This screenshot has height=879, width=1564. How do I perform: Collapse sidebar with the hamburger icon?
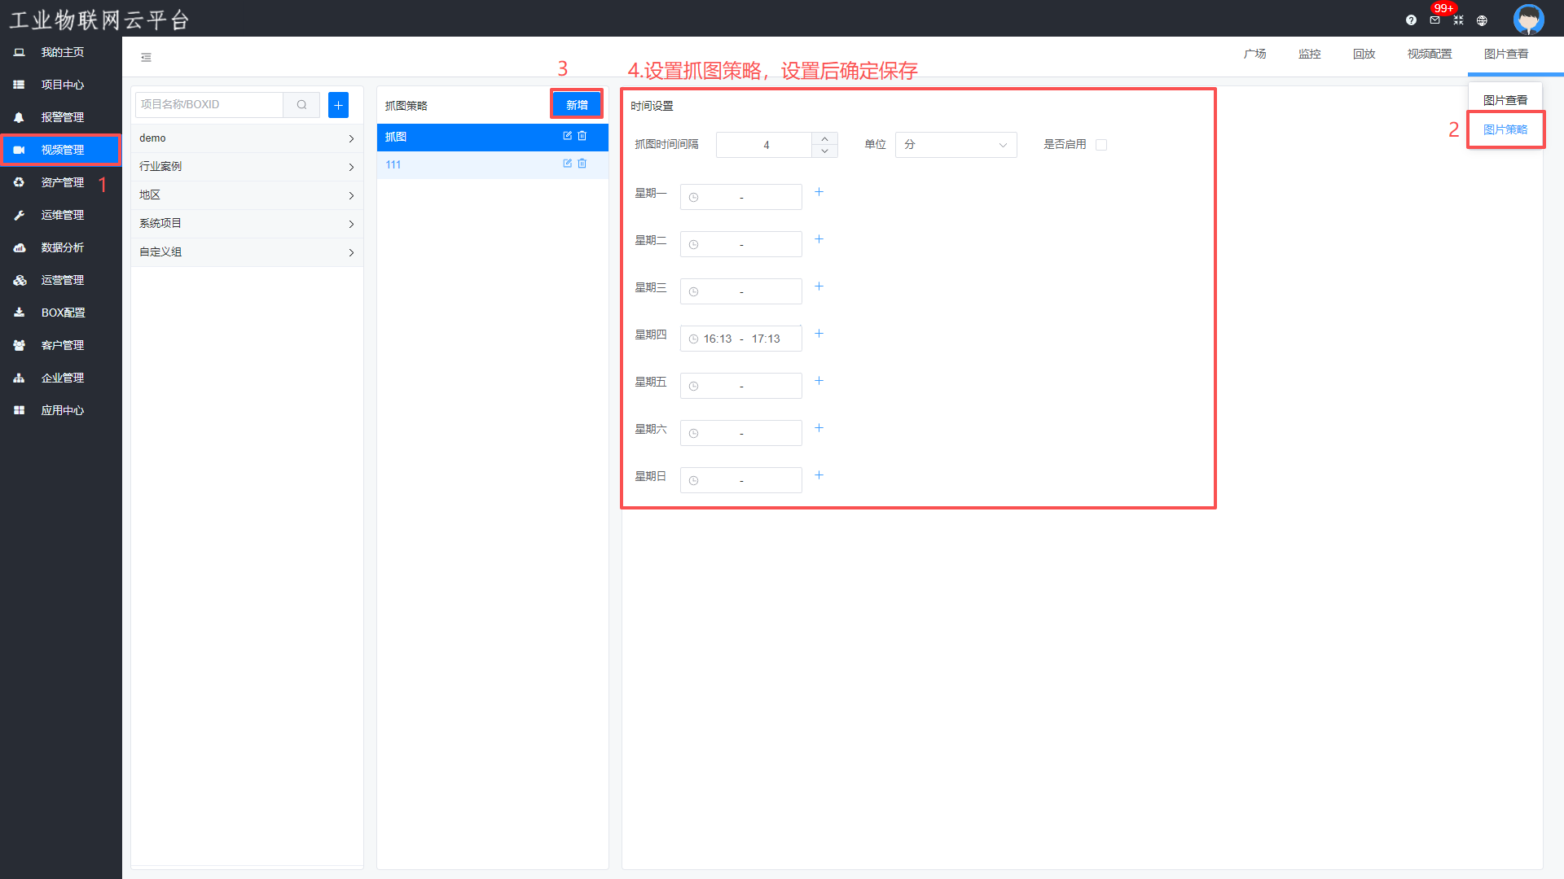tap(146, 57)
